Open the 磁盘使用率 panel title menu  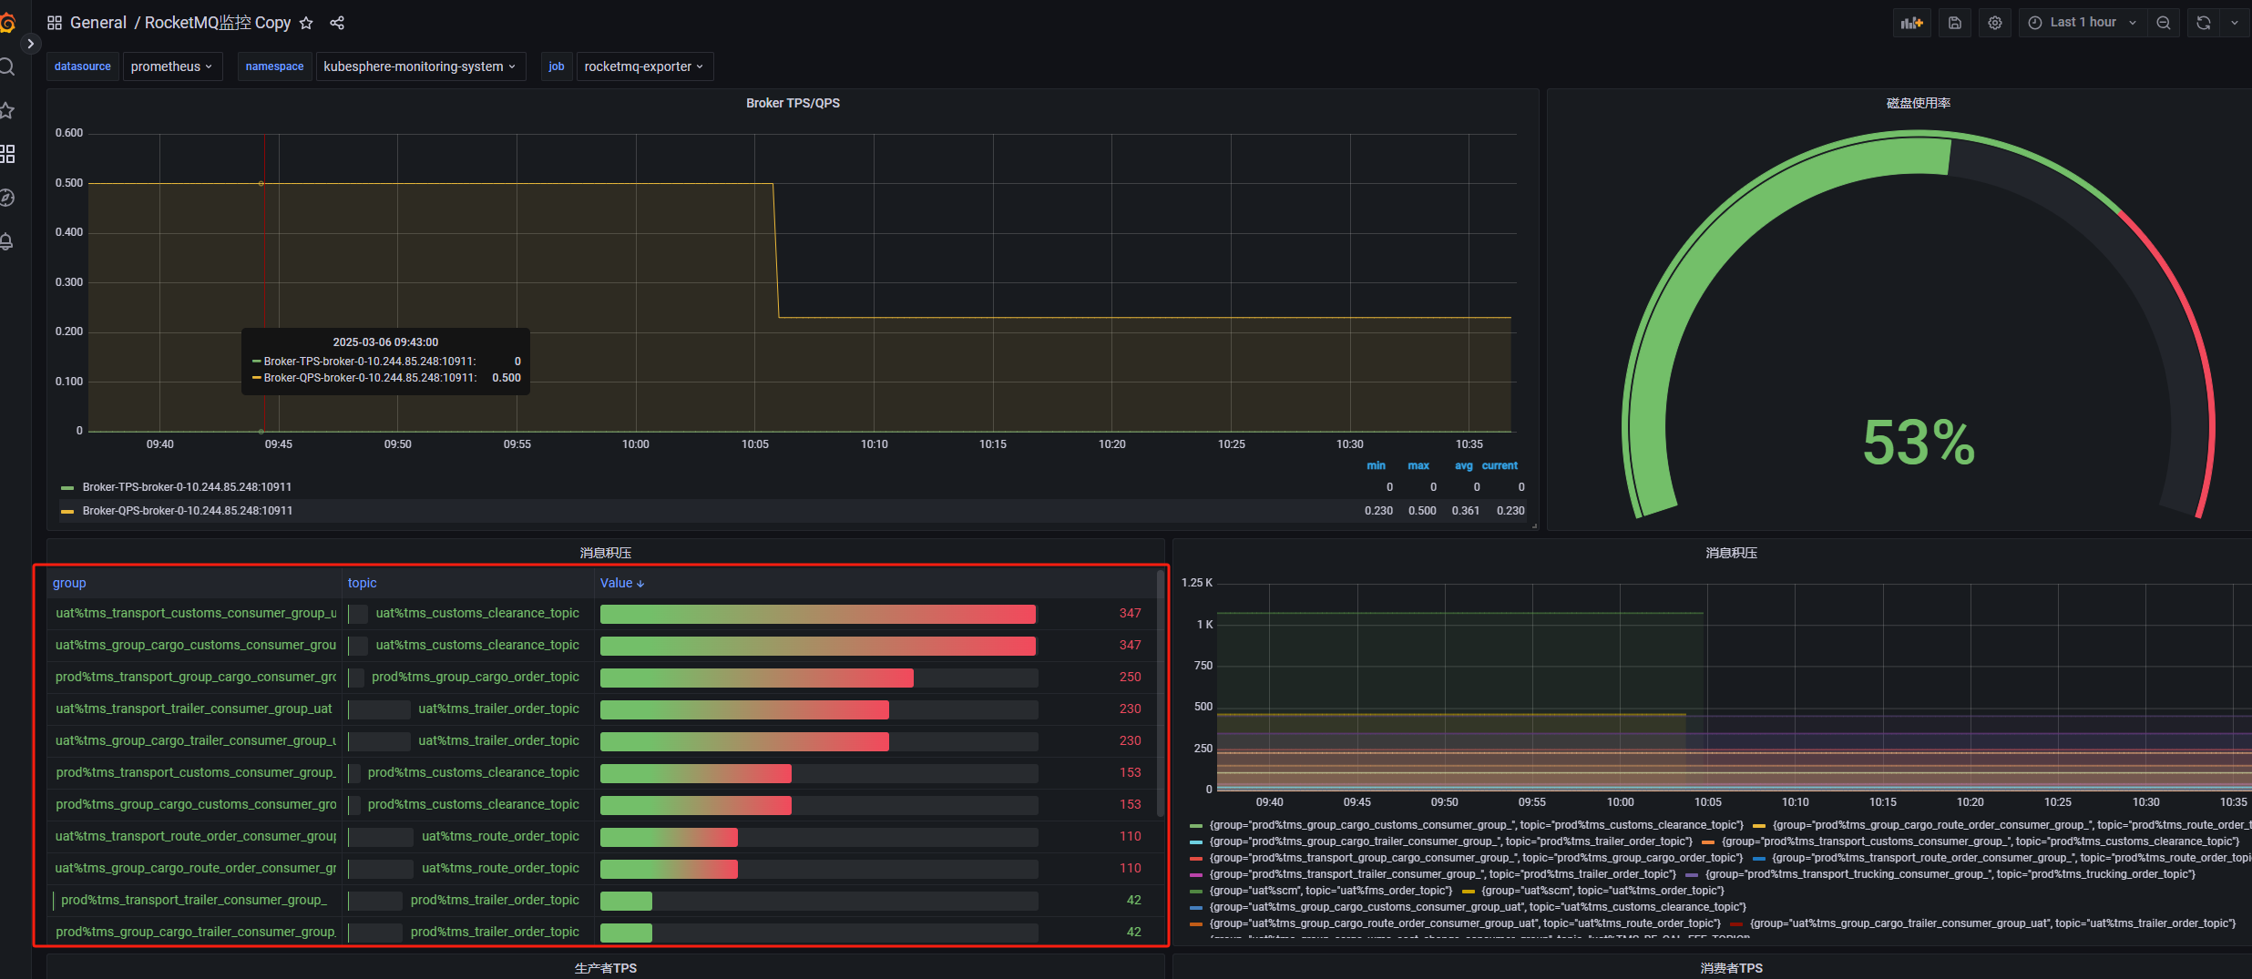pos(1918,103)
